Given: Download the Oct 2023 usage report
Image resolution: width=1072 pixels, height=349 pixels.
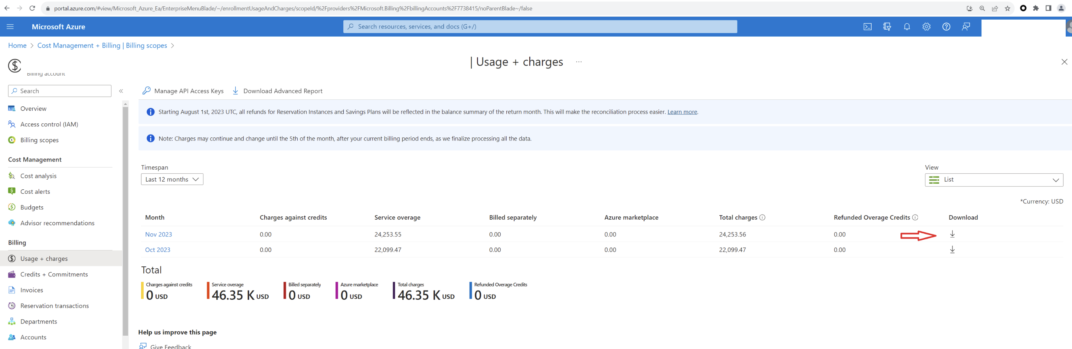Looking at the screenshot, I should (x=952, y=249).
